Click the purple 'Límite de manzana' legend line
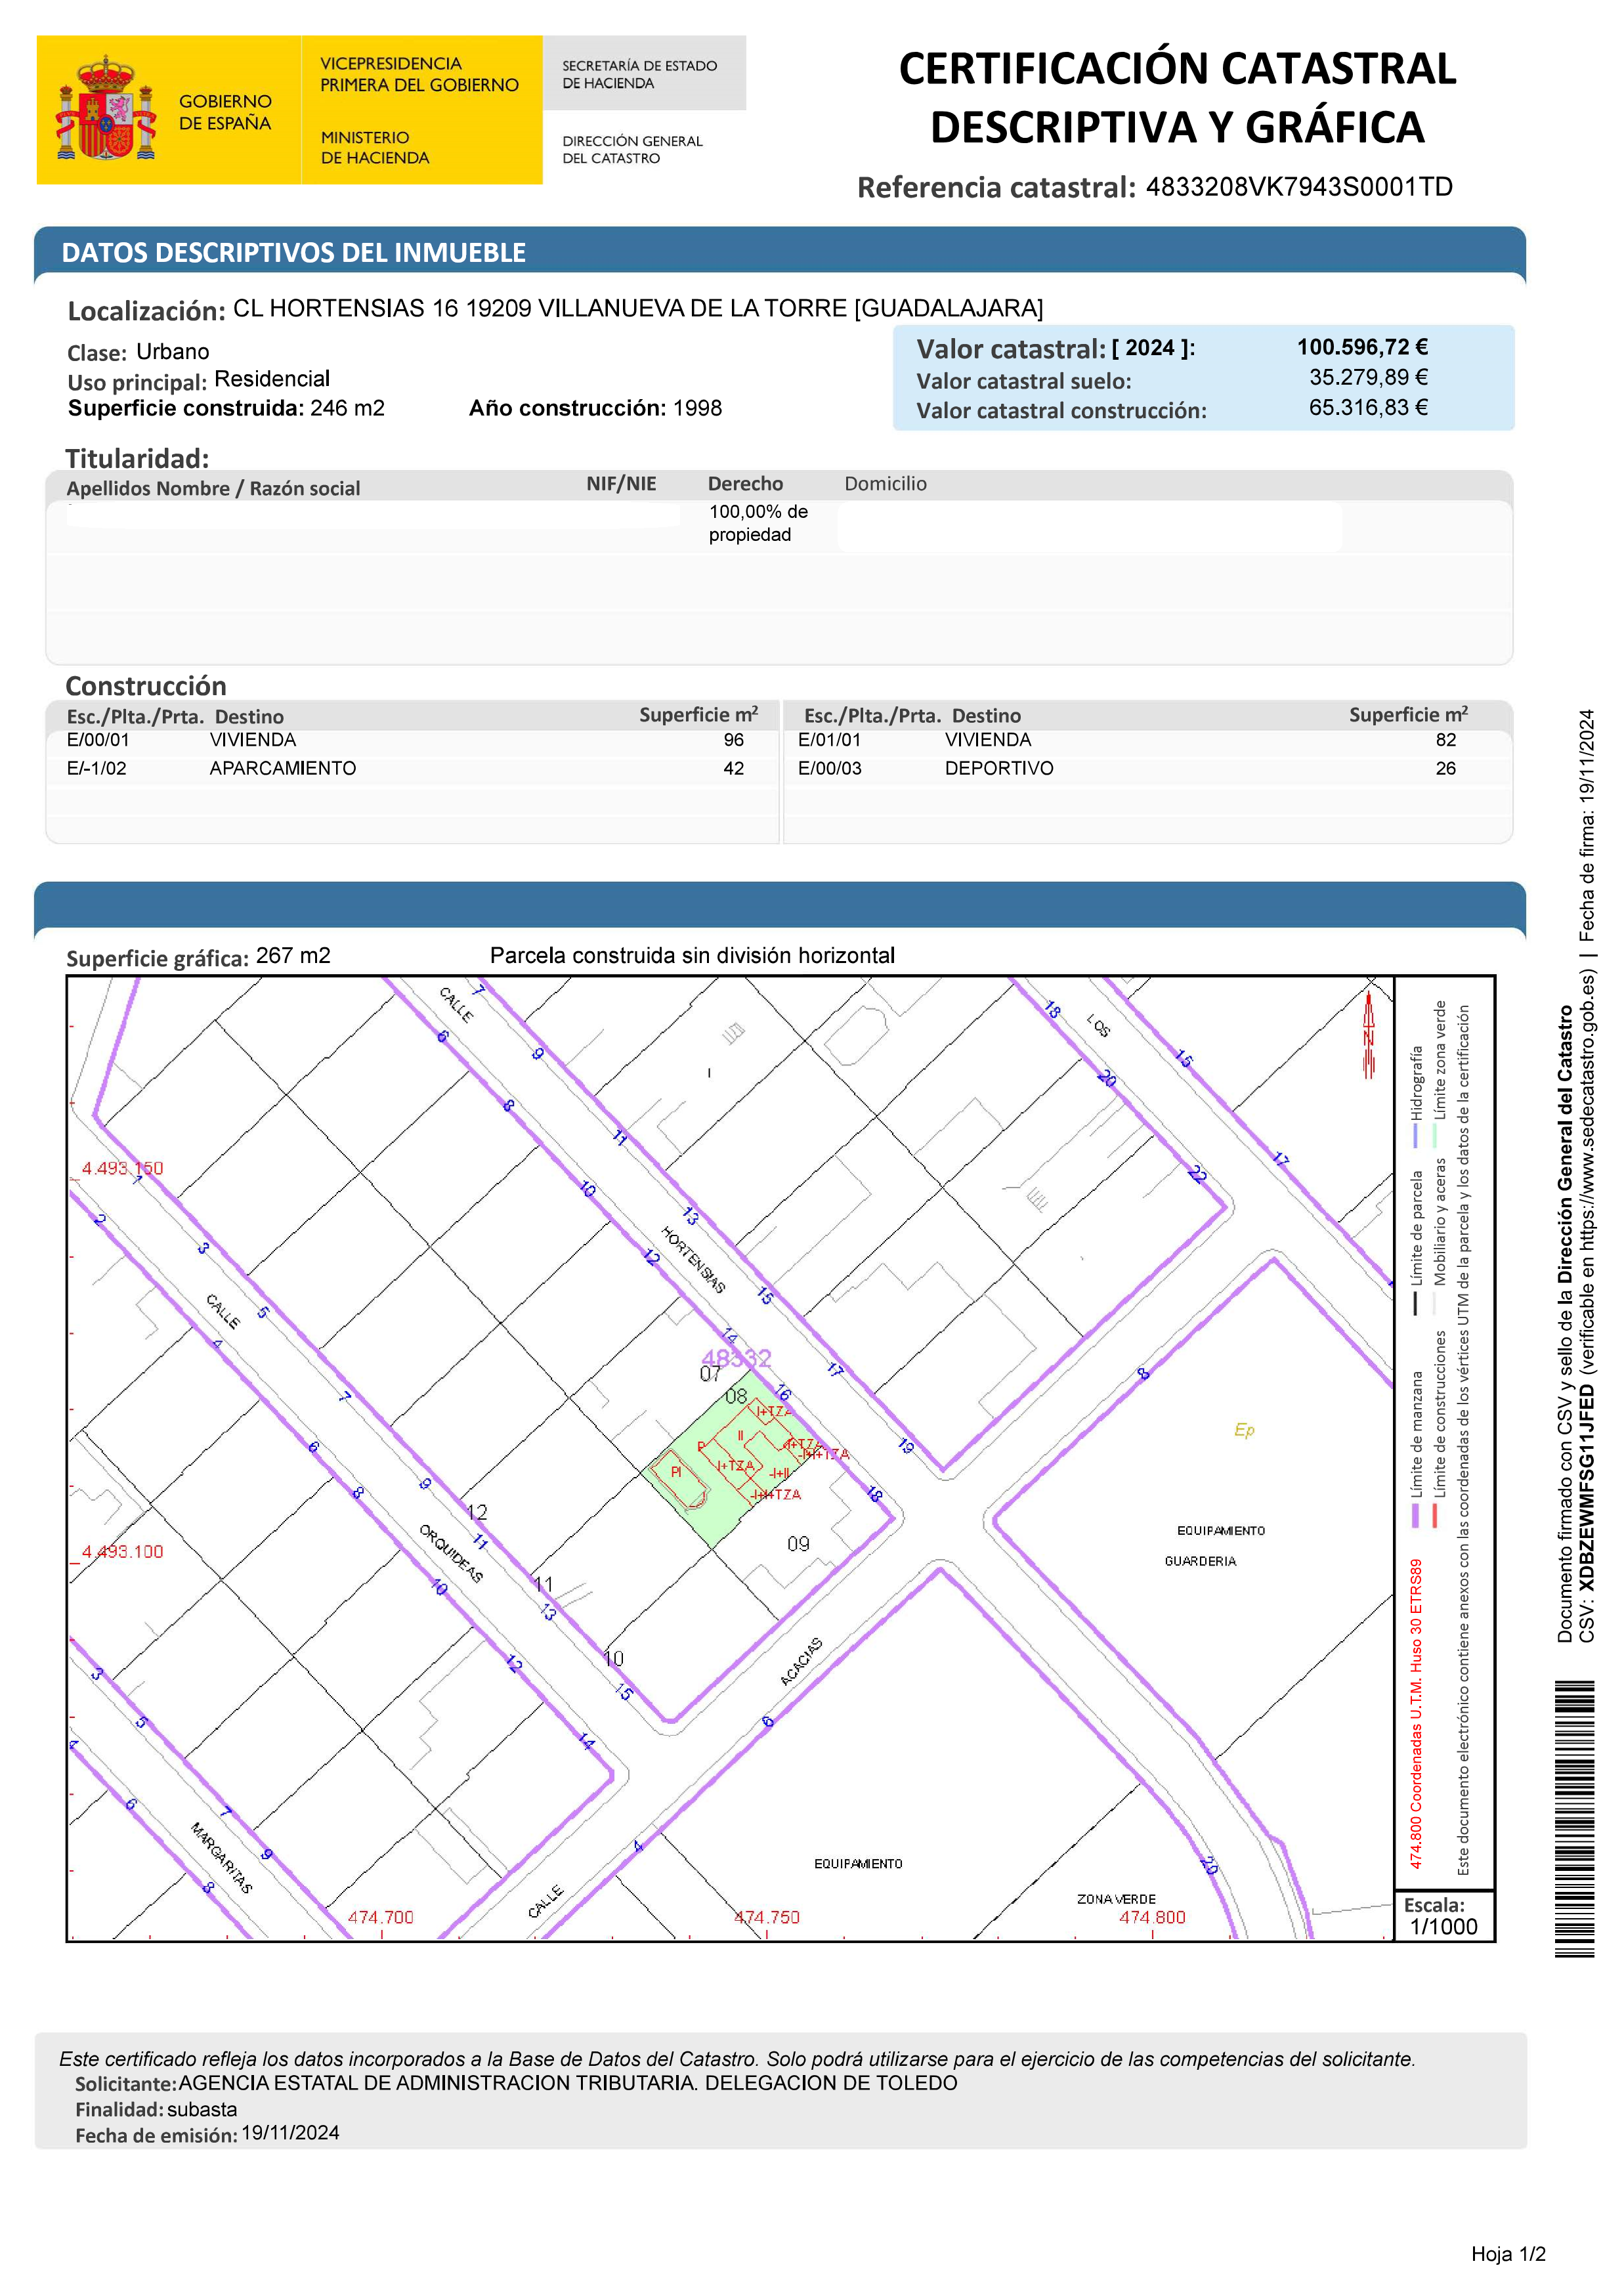The height and width of the screenshot is (2293, 1624). [1416, 1515]
